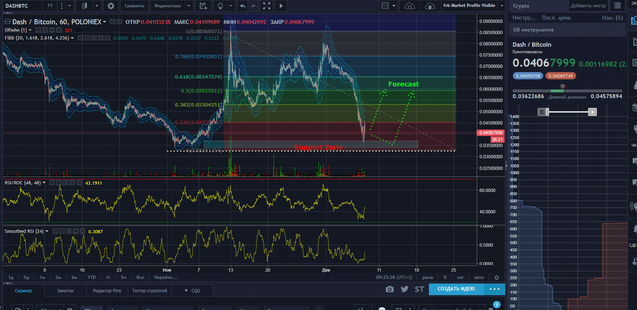The width and height of the screenshot is (637, 310).
Task: Click the candlestick chart style icon
Action: [x=84, y=6]
